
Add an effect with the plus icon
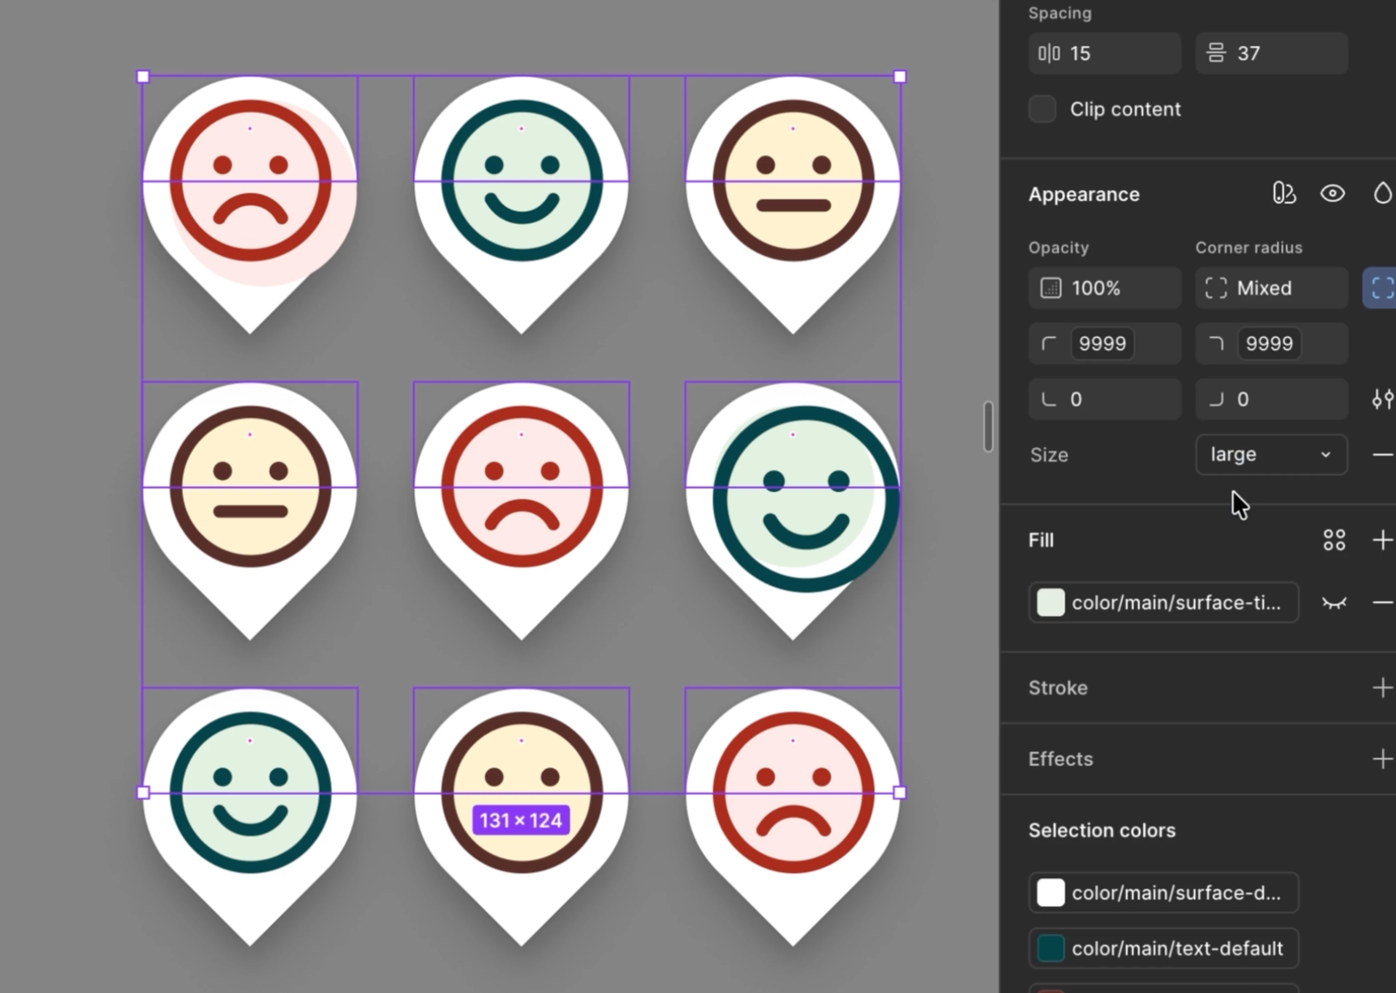click(x=1382, y=760)
